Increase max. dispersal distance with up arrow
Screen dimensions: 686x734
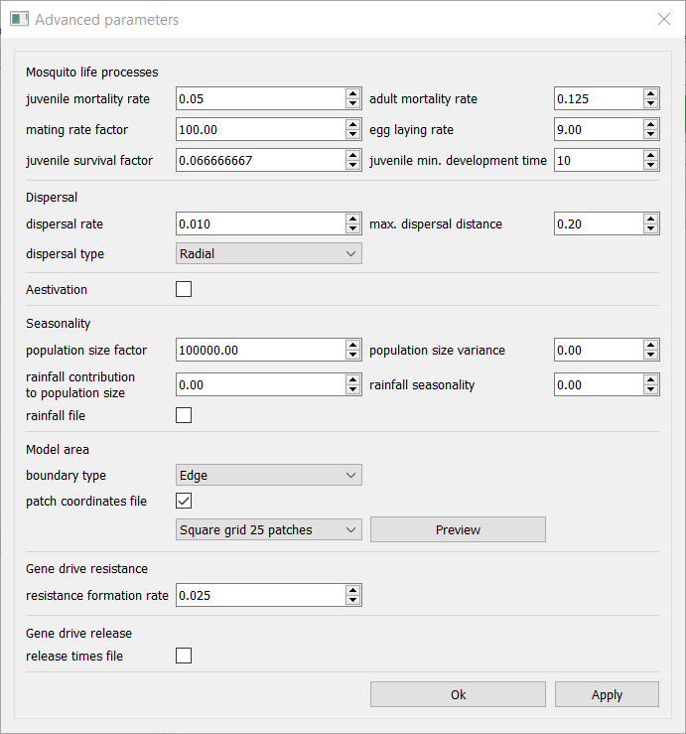(x=650, y=219)
